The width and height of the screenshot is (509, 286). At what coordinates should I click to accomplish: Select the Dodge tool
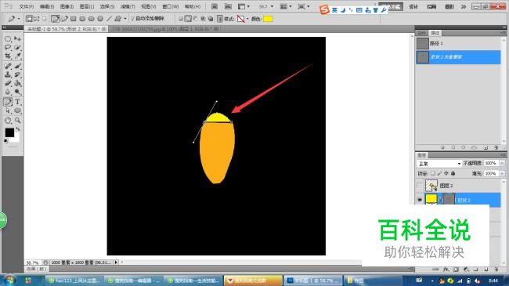pos(17,92)
